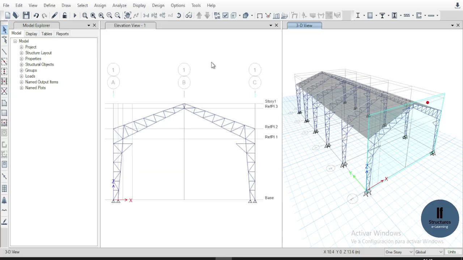Close the Model Explorer panel
Image resolution: width=463 pixels, height=260 pixels.
tap(94, 25)
